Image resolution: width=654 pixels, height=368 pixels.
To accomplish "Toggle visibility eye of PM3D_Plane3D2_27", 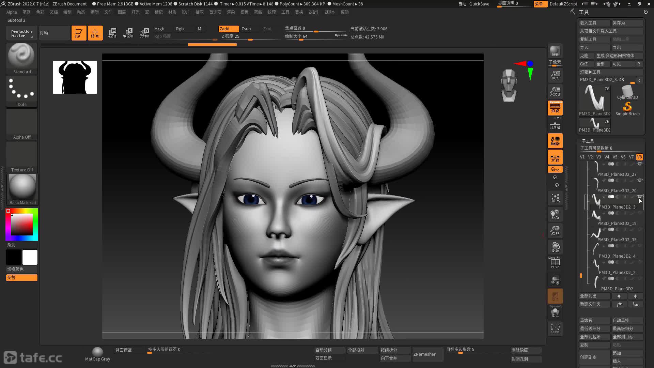I will [x=640, y=164].
